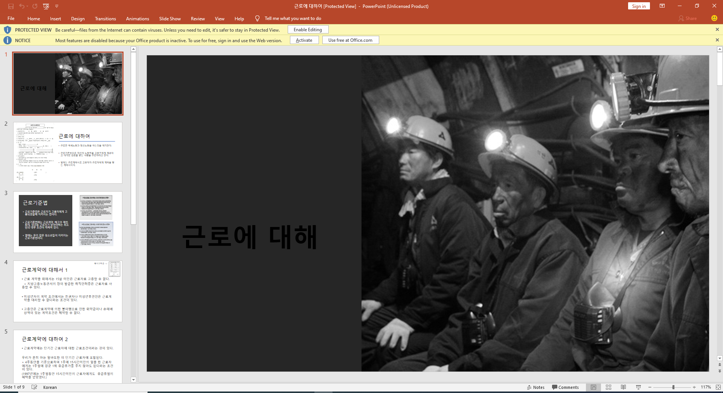
Task: Select slide 2 thumbnail '근로에 대하여'
Action: (68, 153)
